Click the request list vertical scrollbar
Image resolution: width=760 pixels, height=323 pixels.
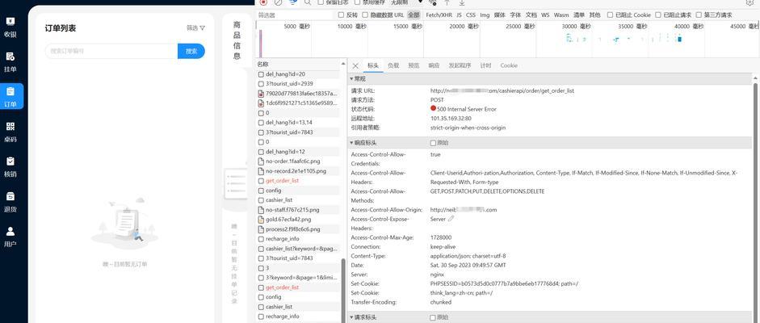[x=342, y=289]
